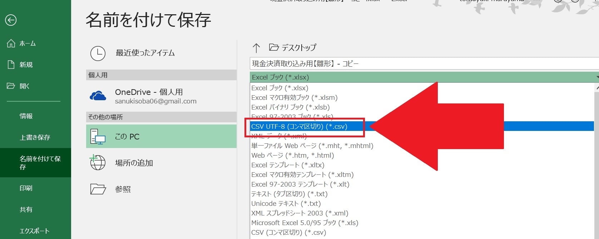The image size is (599, 239).
Task: Select the This PC (この PC) computer icon
Action: coord(98,137)
